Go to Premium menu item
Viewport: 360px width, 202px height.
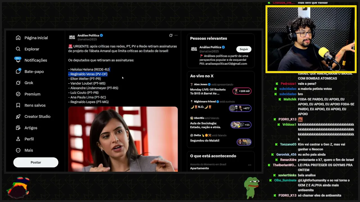click(32, 94)
